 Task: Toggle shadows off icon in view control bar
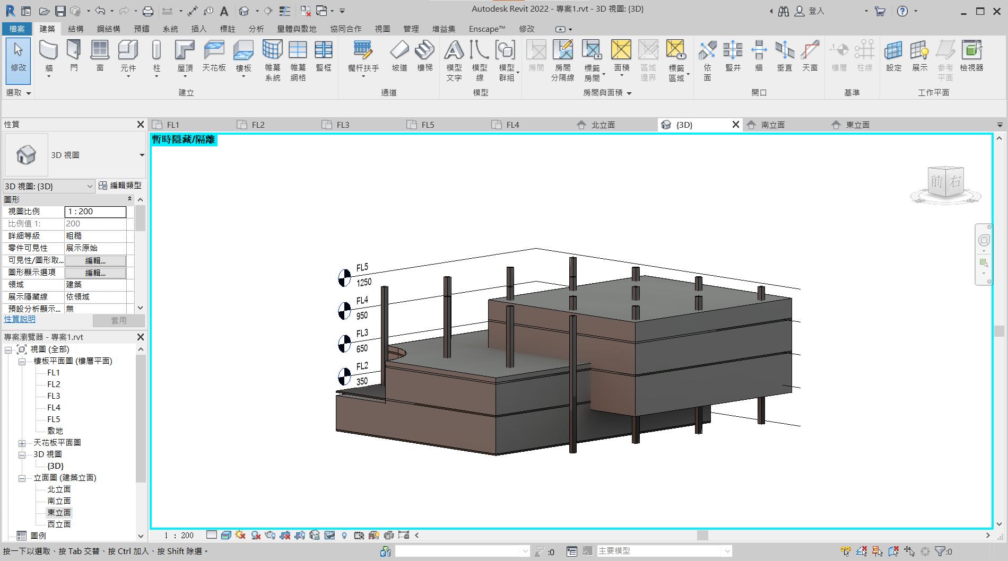point(256,535)
